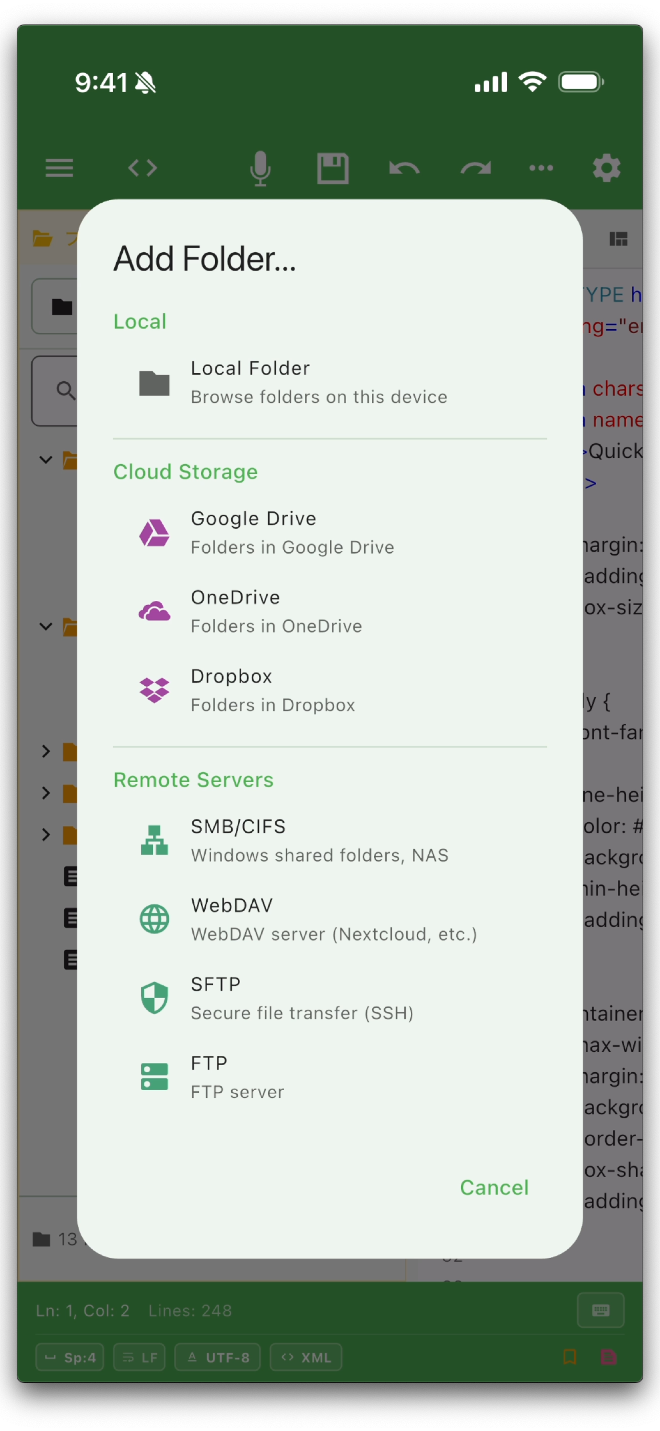Choose the WebDAV server option
Viewport: 660px width, 1431px height.
329,919
